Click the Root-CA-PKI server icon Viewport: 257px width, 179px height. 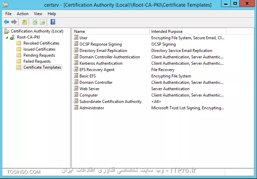[12, 37]
